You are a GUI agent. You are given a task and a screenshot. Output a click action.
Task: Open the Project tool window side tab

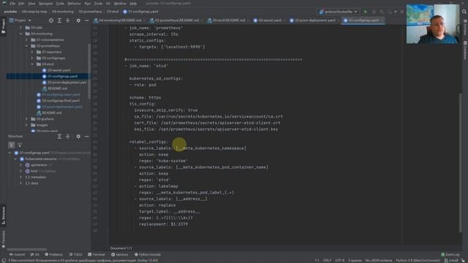[x=3, y=26]
